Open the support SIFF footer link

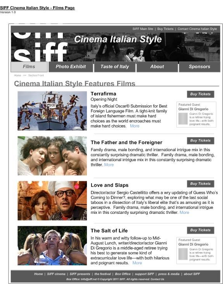point(145,274)
